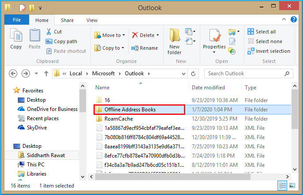Expand the Properties dropdown arrow
Image resolution: width=303 pixels, height=195 pixels.
[214, 52]
